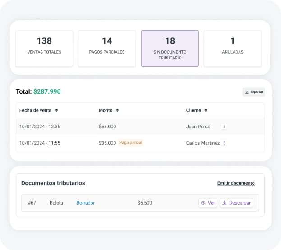The image size is (281, 250).
Task: Sort the Cliente column arrows
Action: click(206, 110)
